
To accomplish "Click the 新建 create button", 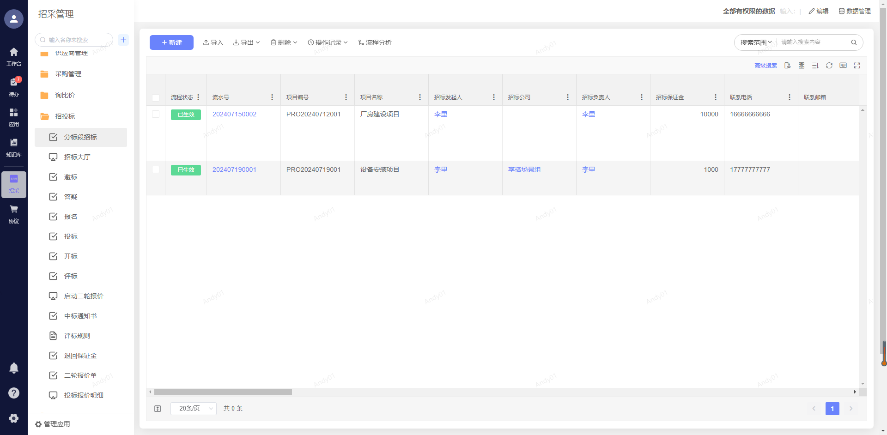I will (x=171, y=42).
